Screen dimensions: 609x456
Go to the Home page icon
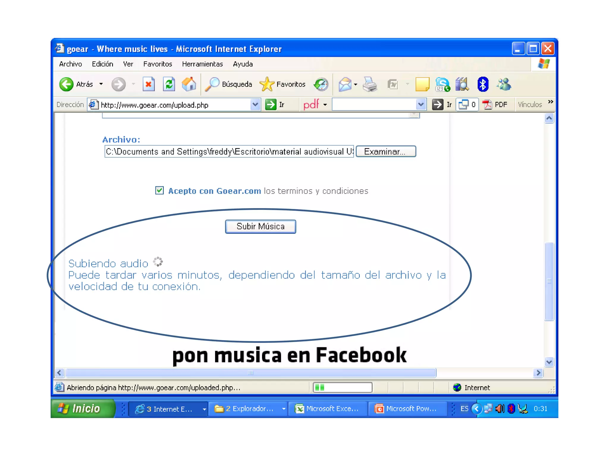(189, 85)
